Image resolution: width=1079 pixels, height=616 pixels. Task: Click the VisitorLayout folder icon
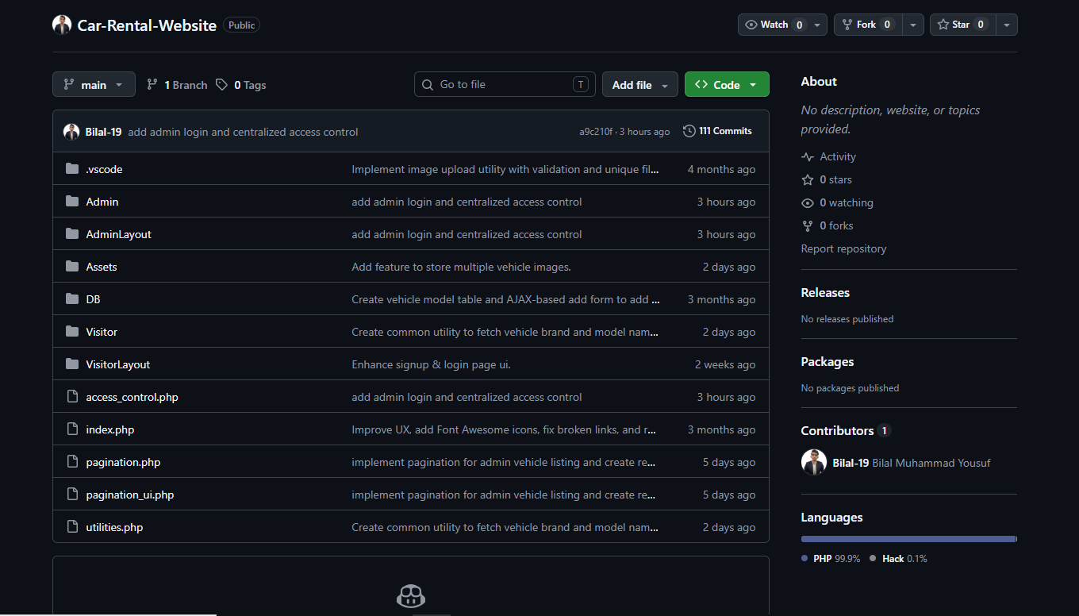pyautogui.click(x=72, y=364)
